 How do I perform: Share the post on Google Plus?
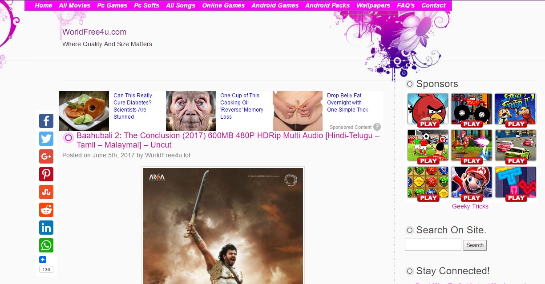point(46,156)
